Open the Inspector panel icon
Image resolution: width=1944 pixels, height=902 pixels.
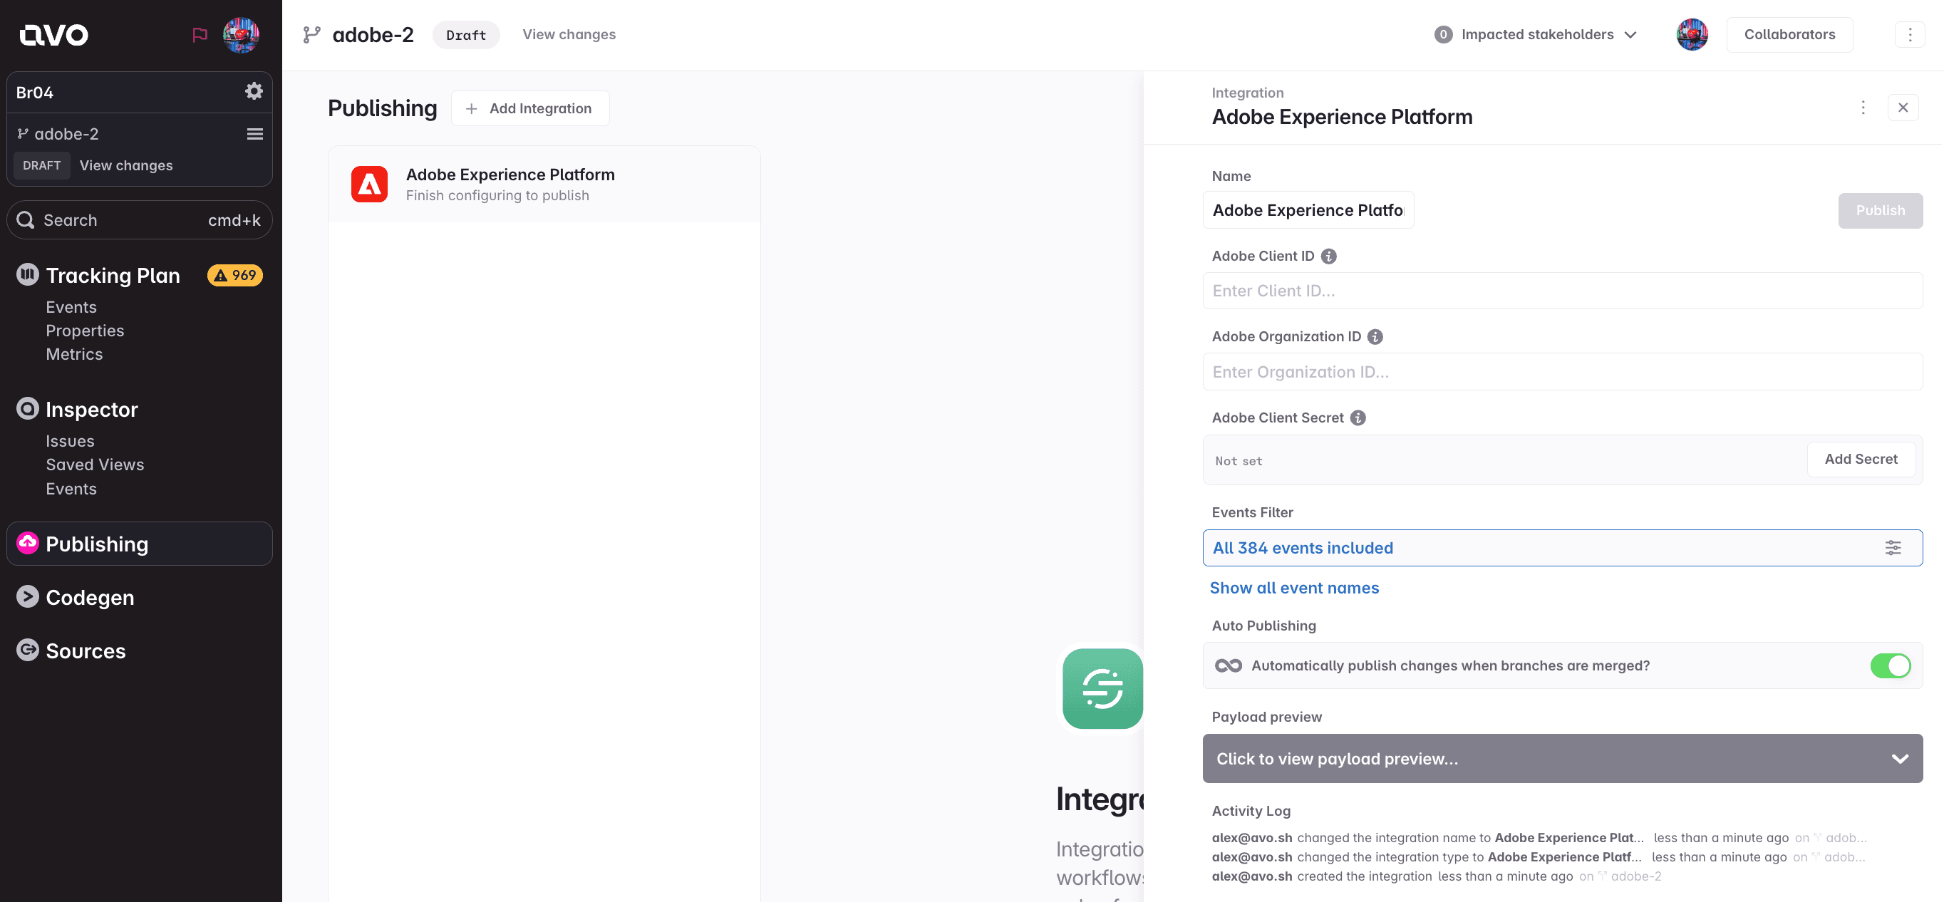pos(26,408)
